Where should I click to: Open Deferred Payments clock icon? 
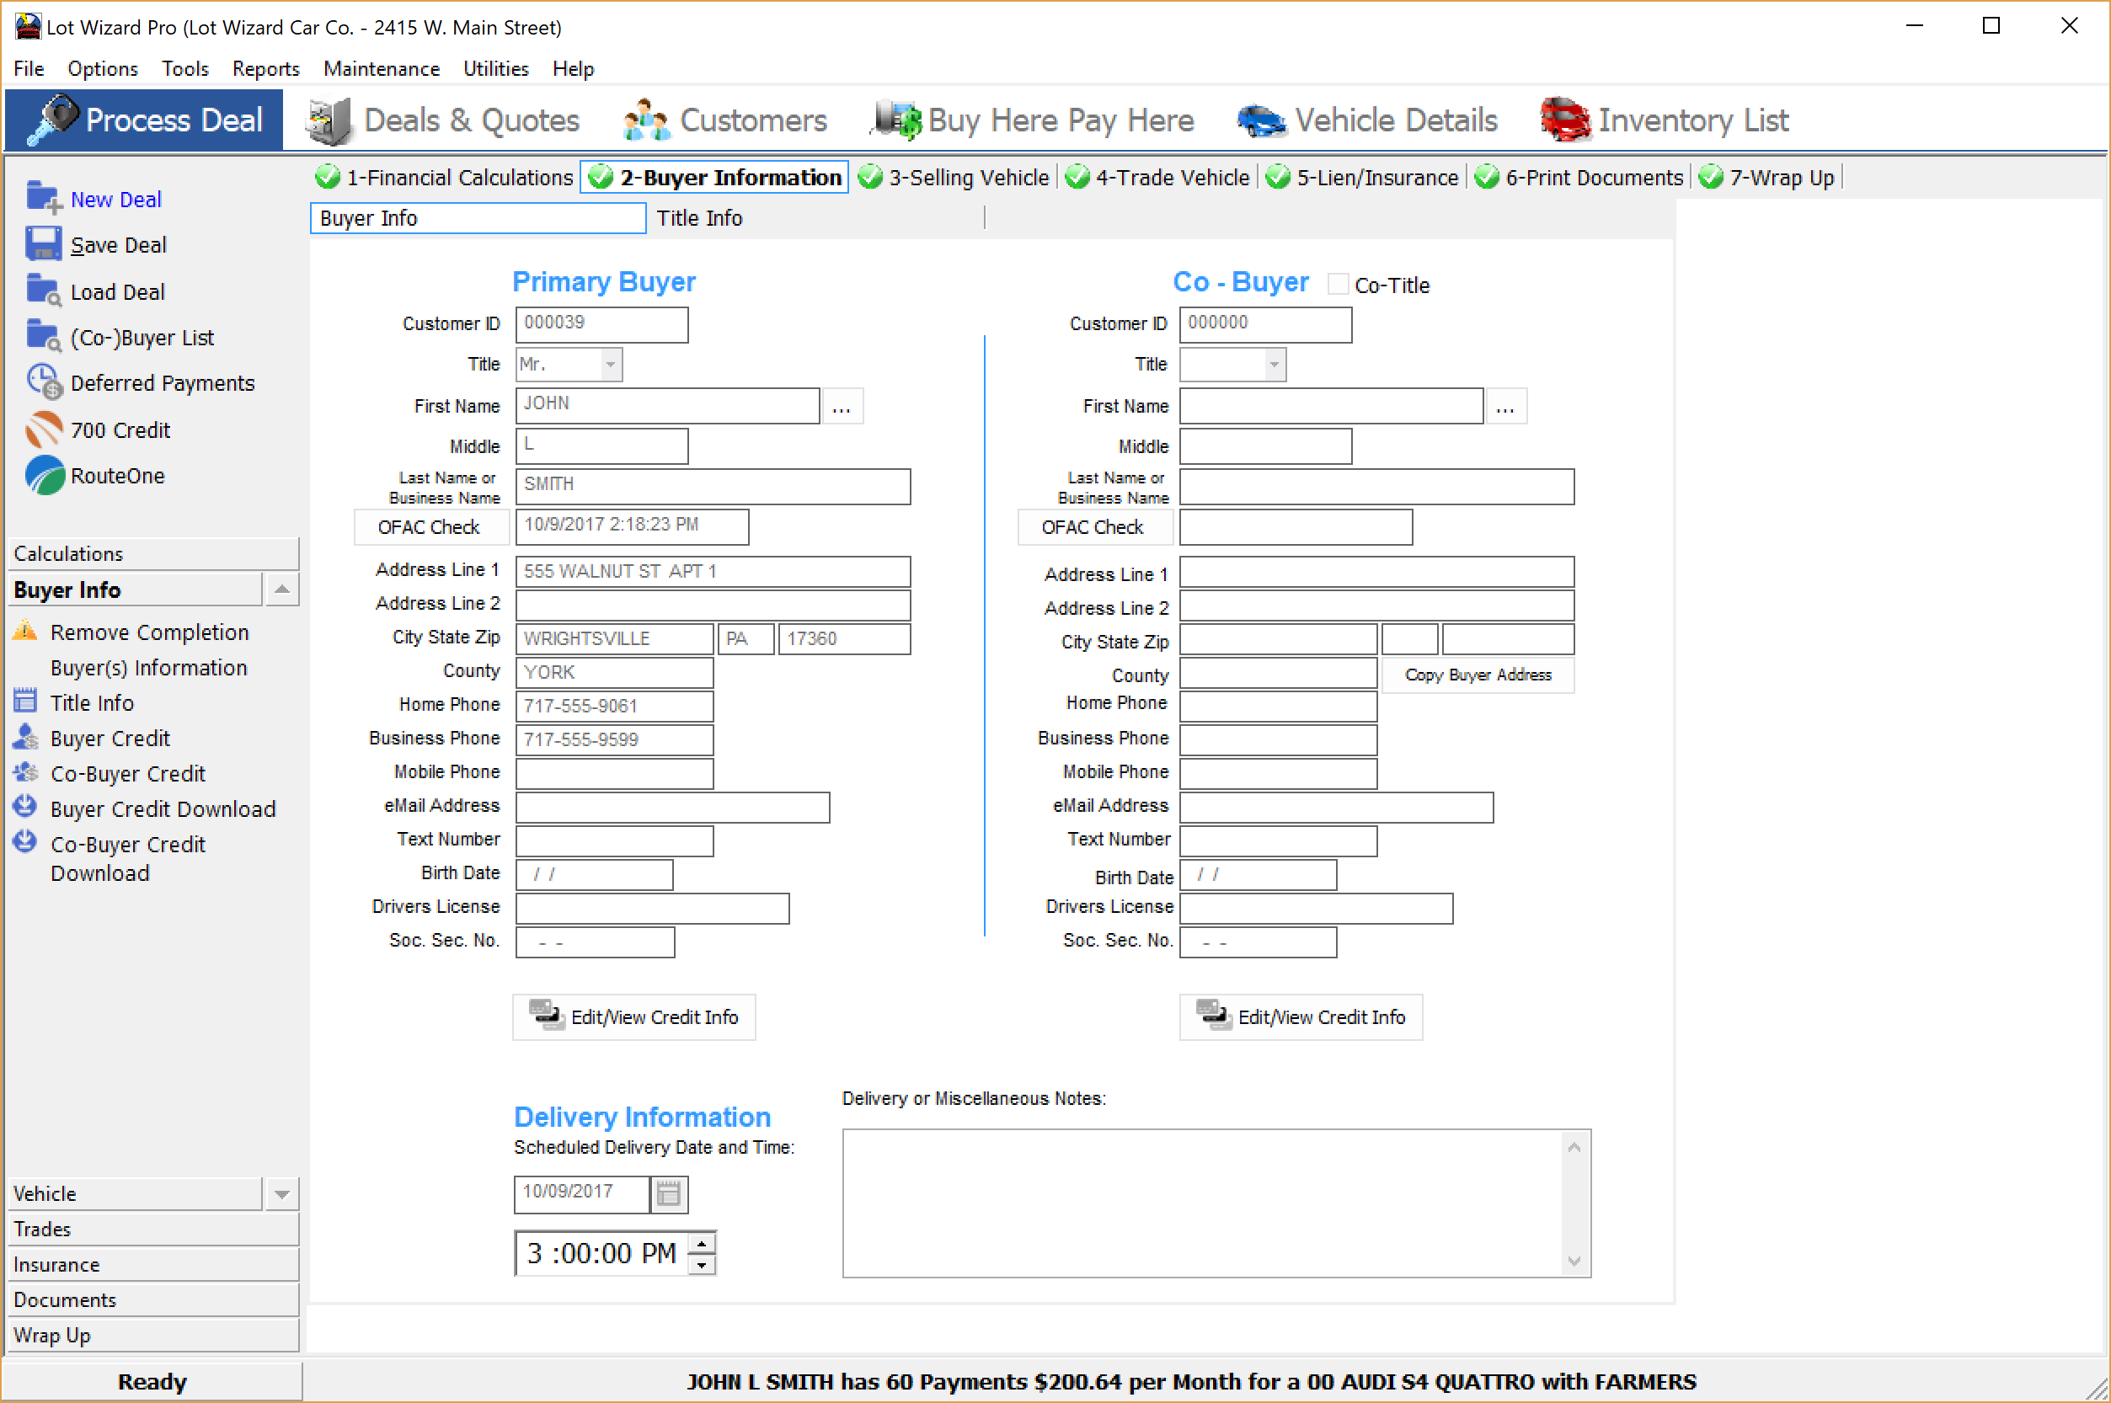[43, 382]
